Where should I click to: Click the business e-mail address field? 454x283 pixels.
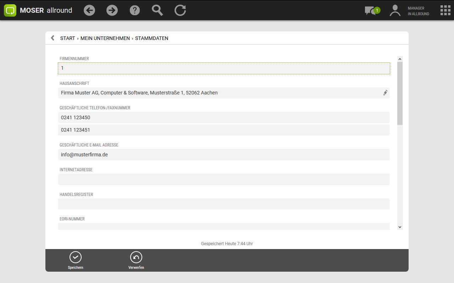pyautogui.click(x=224, y=155)
